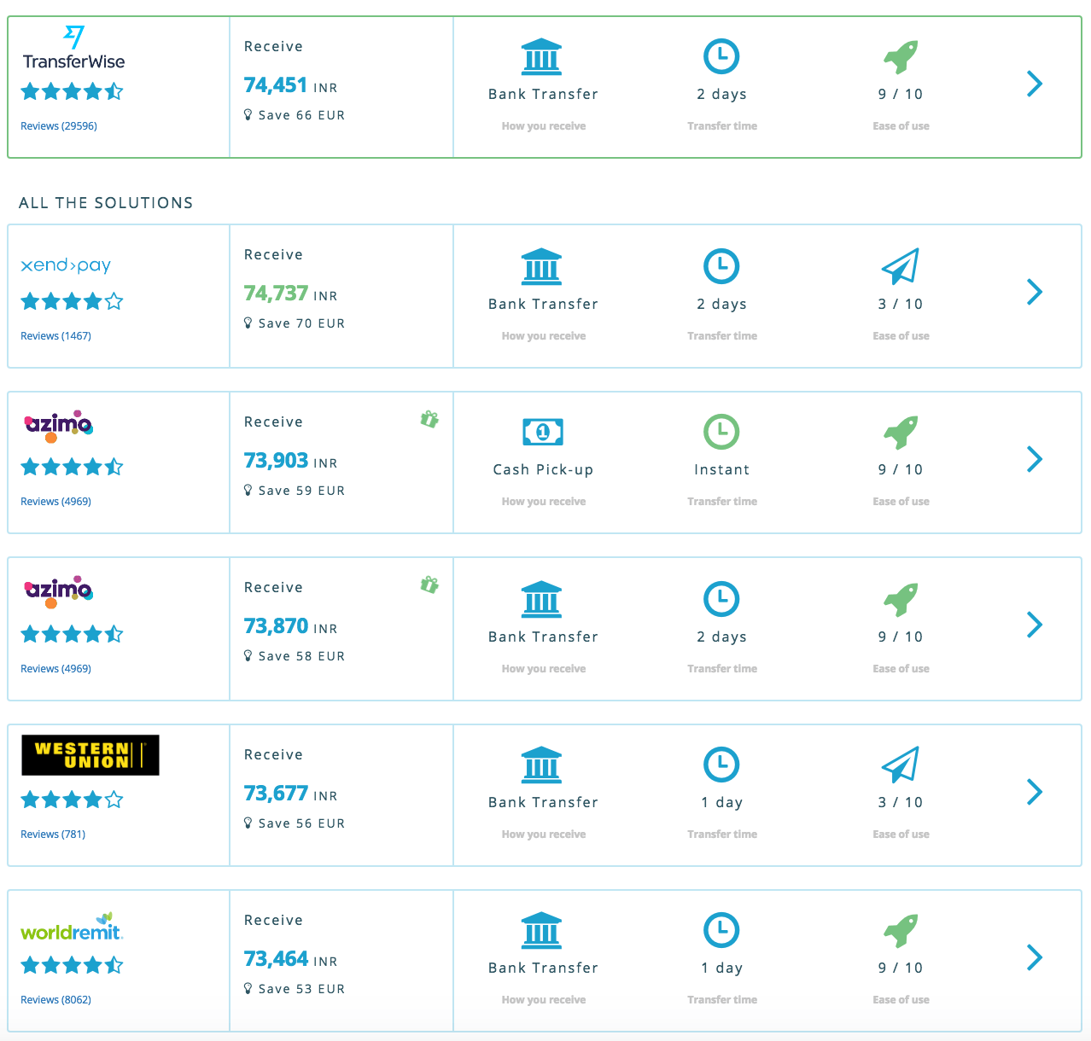This screenshot has height=1041, width=1091.
Task: Click the Western Union star rating
Action: pyautogui.click(x=73, y=800)
